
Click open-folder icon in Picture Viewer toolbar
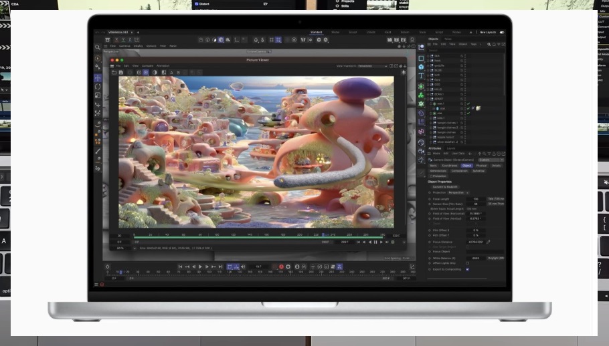114,72
